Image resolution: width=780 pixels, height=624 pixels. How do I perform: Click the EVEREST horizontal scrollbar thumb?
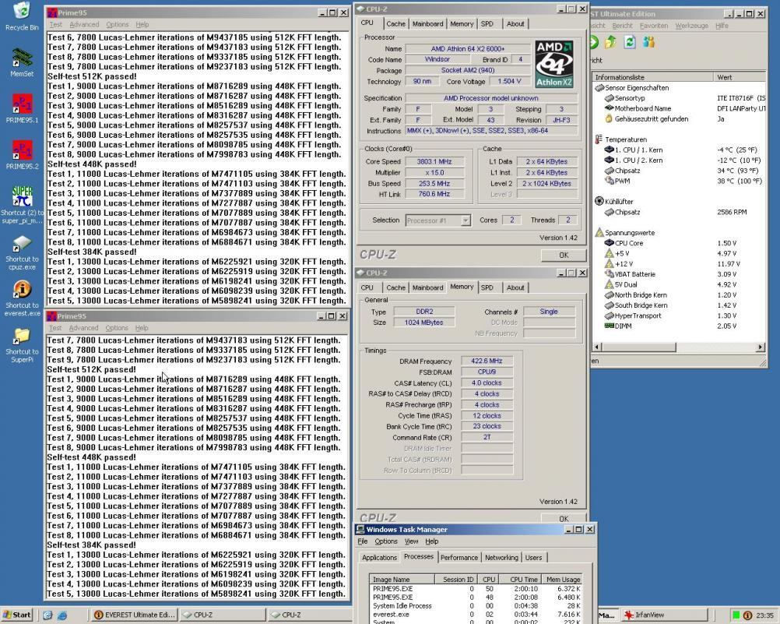pyautogui.click(x=639, y=347)
